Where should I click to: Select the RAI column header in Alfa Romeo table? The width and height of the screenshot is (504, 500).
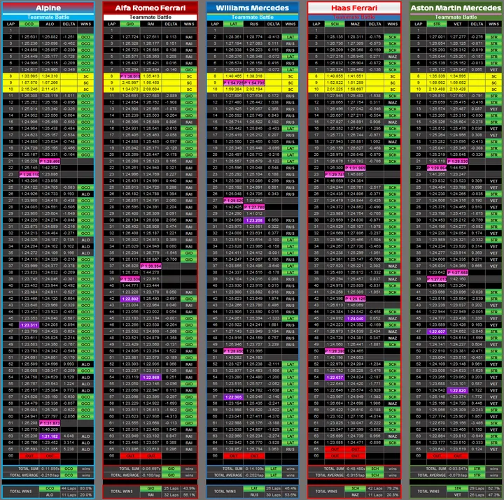pyautogui.click(x=150, y=24)
